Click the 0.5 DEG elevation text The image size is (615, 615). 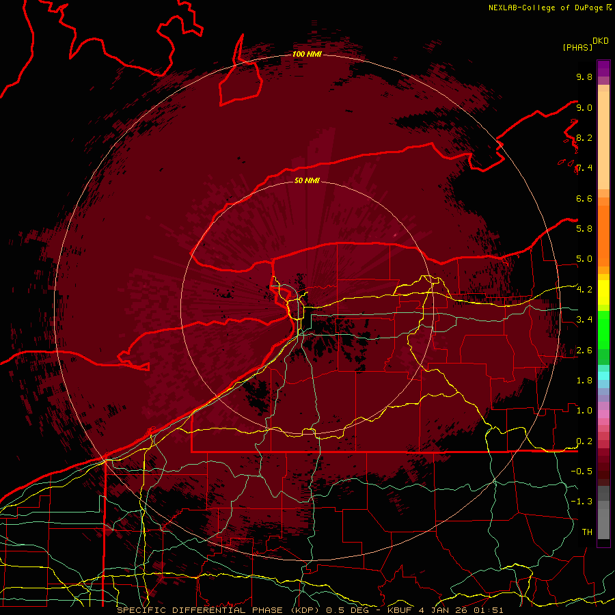click(346, 610)
